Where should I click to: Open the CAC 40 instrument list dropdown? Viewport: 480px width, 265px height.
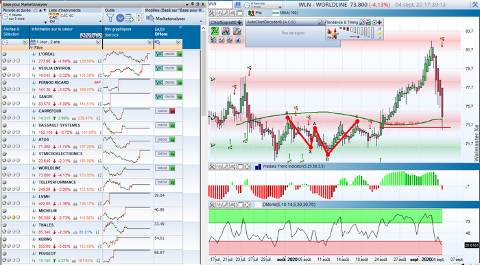coord(100,21)
